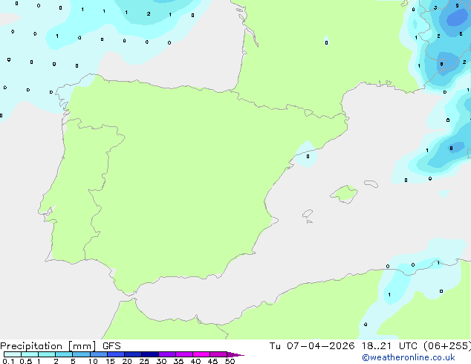Click the '0.5' legend label
The height and width of the screenshot is (364, 471).
coord(26,361)
